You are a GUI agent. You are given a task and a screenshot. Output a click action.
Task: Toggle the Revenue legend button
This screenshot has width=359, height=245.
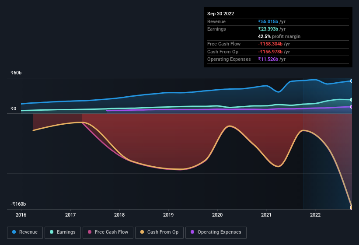(x=25, y=232)
